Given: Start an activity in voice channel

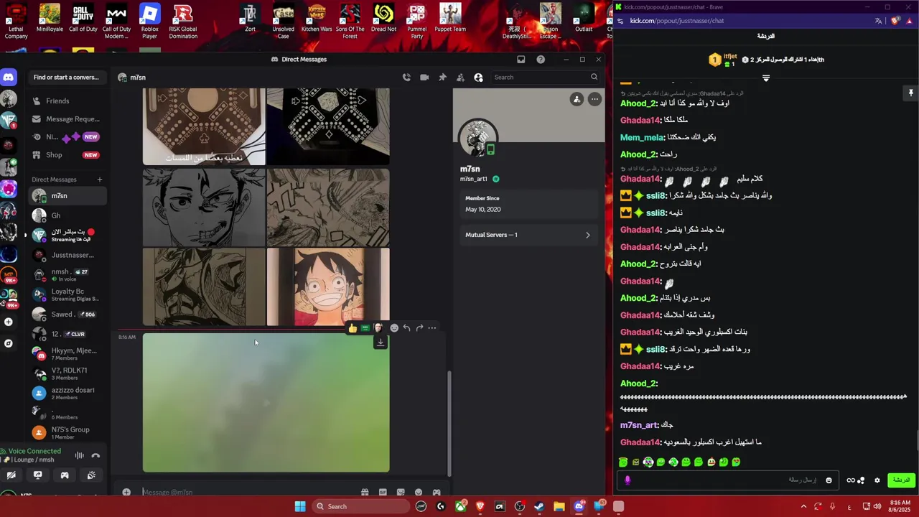Looking at the screenshot, I should tap(65, 475).
